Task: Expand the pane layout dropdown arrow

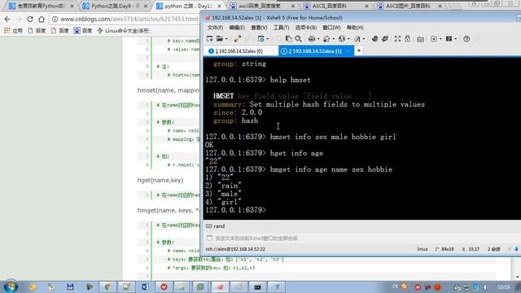Action: pos(456,39)
